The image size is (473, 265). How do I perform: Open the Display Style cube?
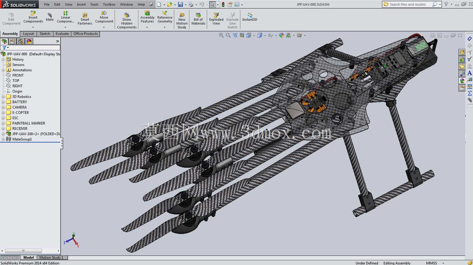tap(260, 35)
